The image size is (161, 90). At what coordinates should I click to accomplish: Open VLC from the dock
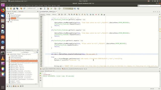[3, 58]
